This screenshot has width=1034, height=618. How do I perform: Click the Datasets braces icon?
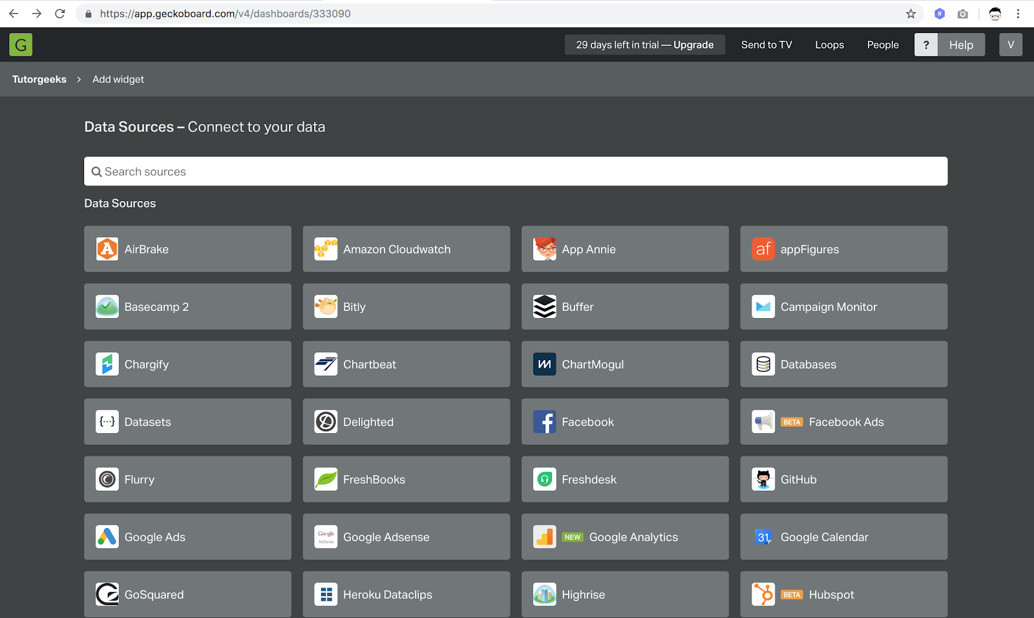107,421
